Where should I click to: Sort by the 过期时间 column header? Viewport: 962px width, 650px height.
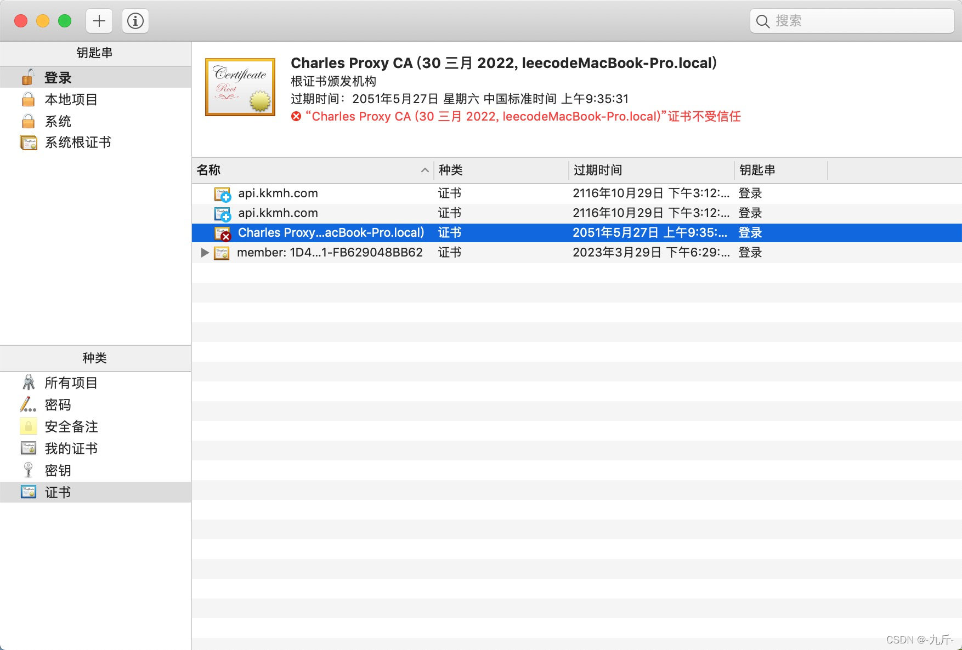click(x=652, y=170)
